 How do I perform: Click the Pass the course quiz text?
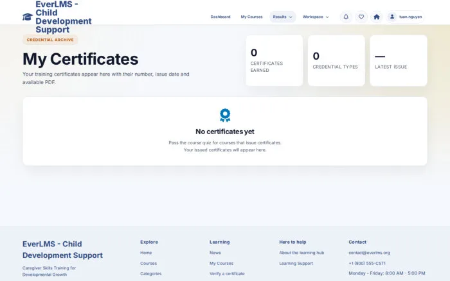coord(225,142)
